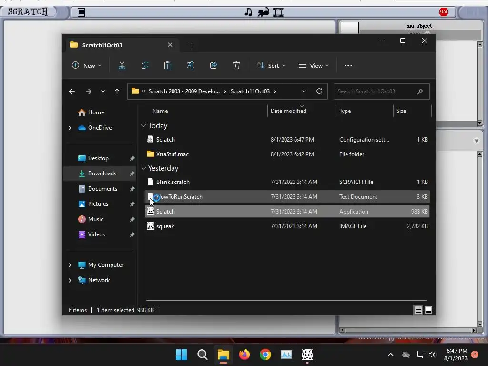Image resolution: width=488 pixels, height=366 pixels.
Task: Close the Scratch11Oct03 tab
Action: click(170, 45)
